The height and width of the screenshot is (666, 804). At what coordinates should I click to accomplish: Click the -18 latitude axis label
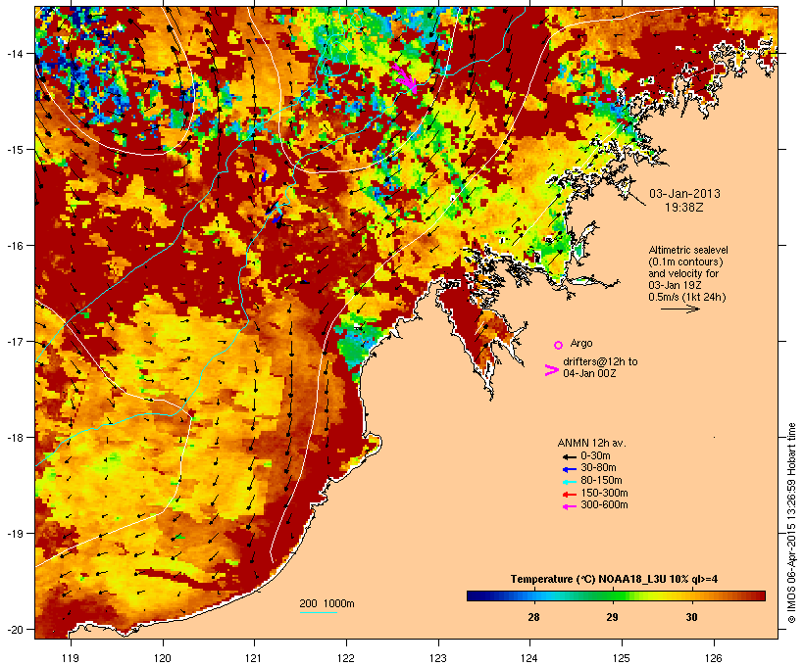pyautogui.click(x=15, y=438)
